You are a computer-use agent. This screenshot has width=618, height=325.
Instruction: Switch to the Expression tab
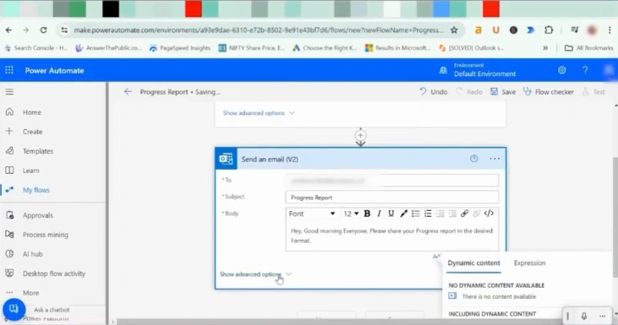(x=529, y=263)
